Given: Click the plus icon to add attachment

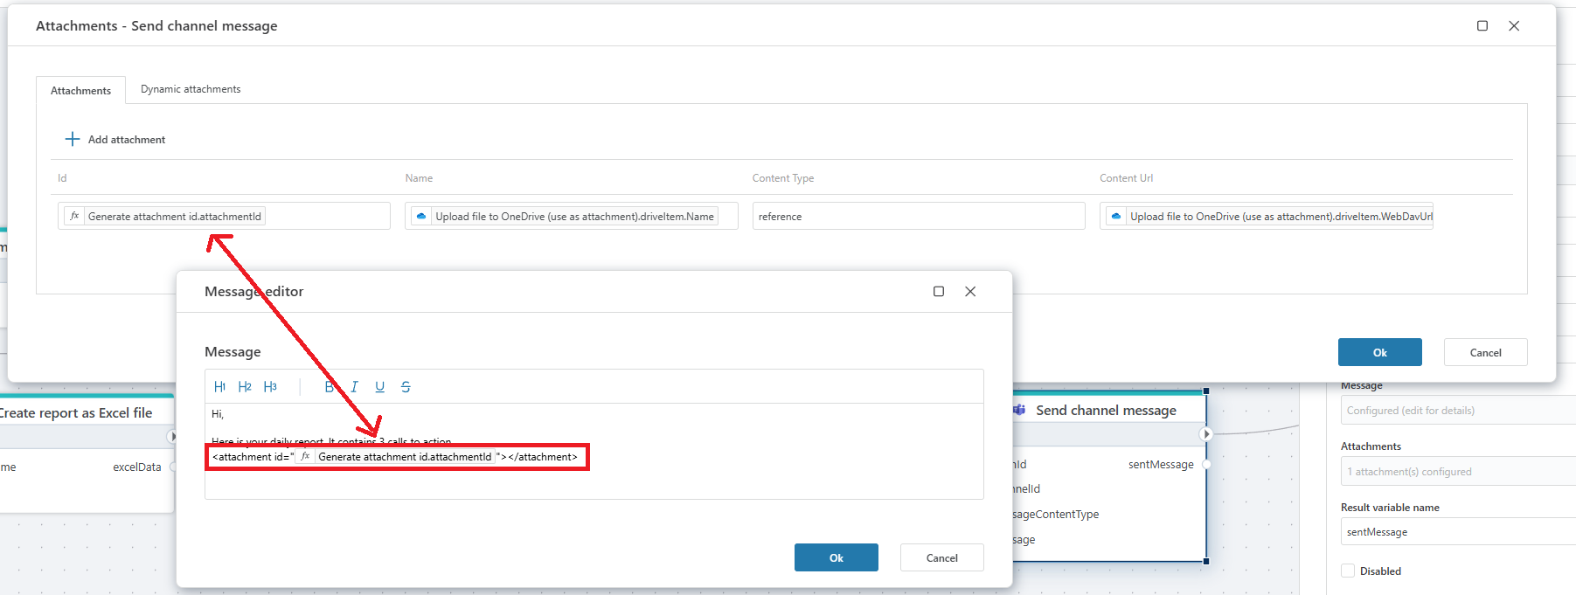Looking at the screenshot, I should click(73, 139).
